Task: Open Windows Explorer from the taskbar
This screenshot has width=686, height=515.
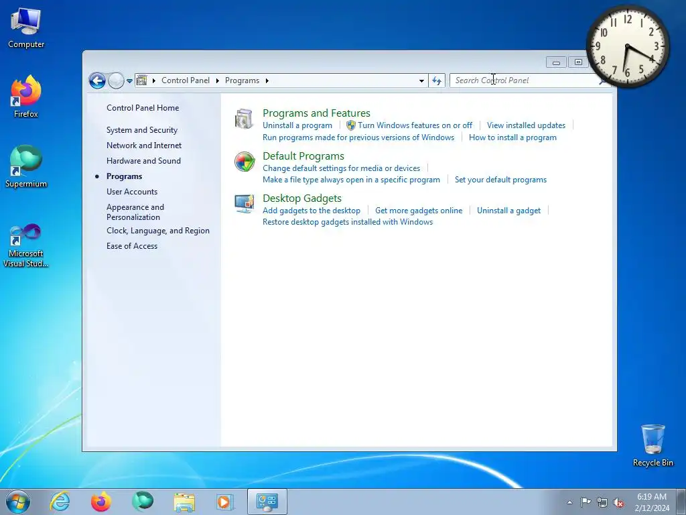Action: 184,502
